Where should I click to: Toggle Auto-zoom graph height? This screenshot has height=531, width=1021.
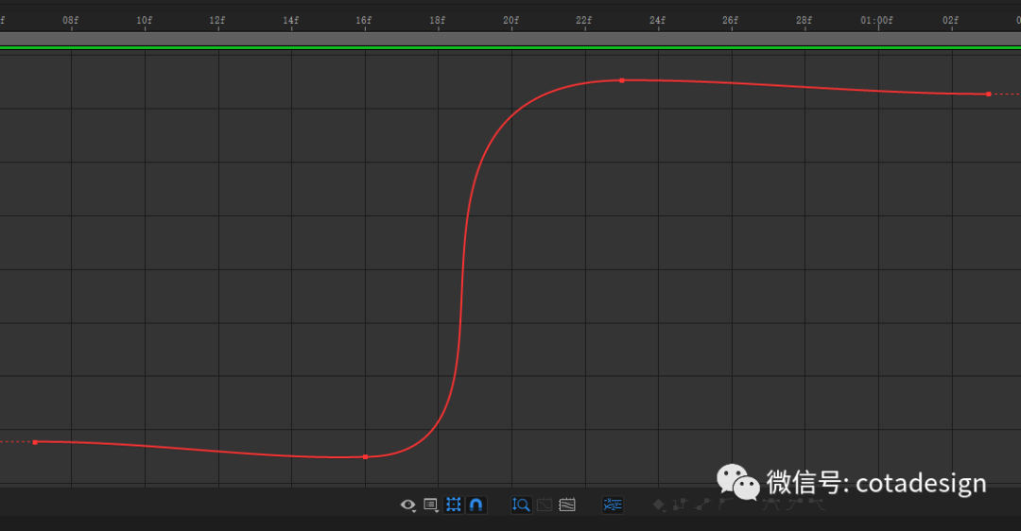tap(521, 505)
